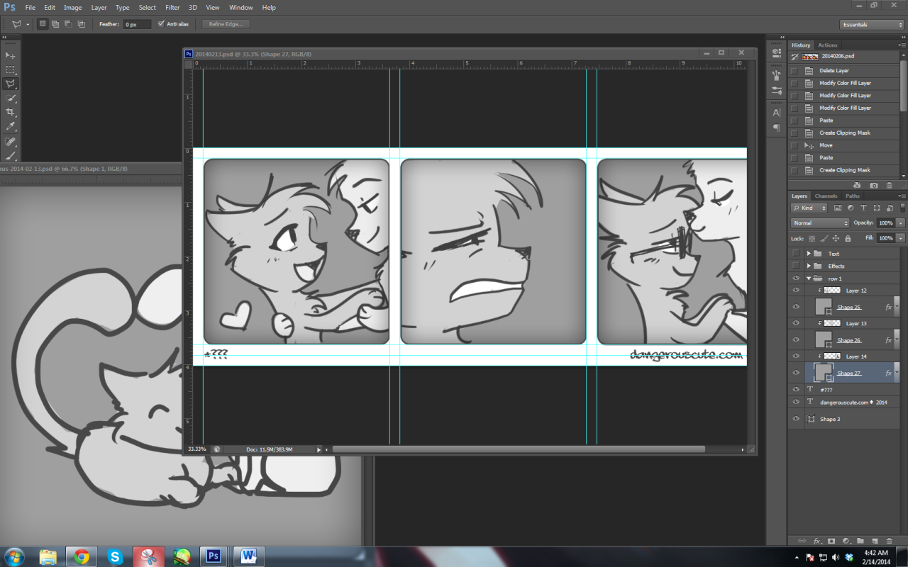Open the Normal blend mode dropdown

point(820,223)
